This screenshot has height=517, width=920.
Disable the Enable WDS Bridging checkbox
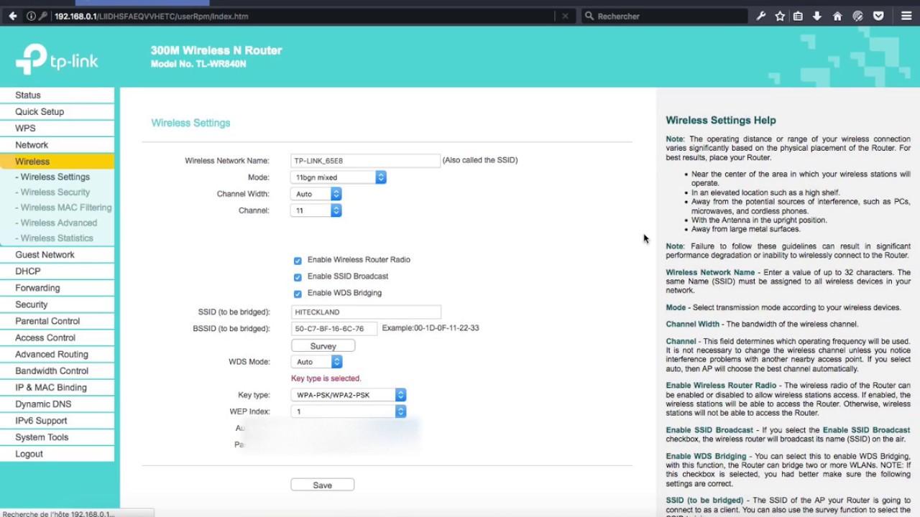[x=298, y=294]
